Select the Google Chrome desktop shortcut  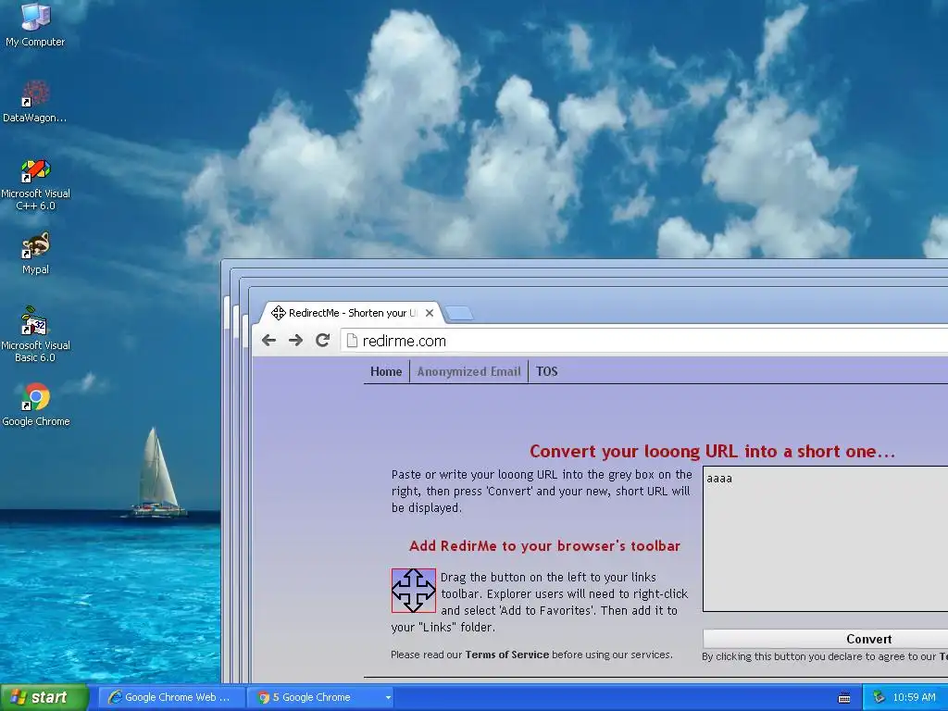pyautogui.click(x=36, y=405)
